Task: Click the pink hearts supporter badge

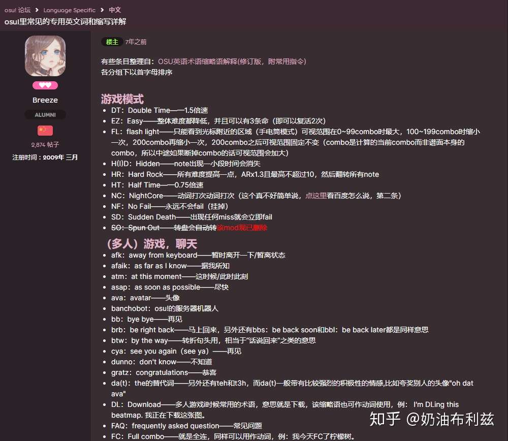Action: pyautogui.click(x=45, y=85)
